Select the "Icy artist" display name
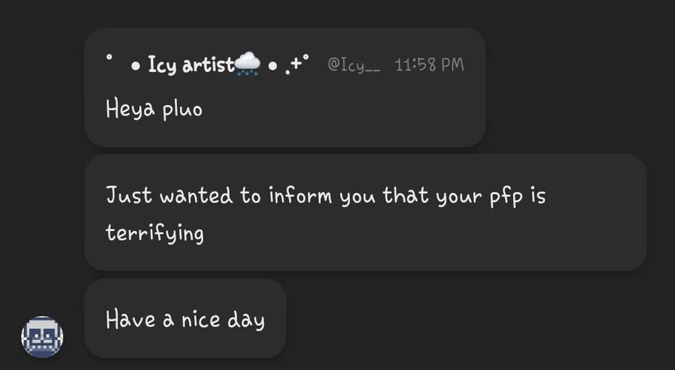Viewport: 675px width, 370px height. point(191,65)
